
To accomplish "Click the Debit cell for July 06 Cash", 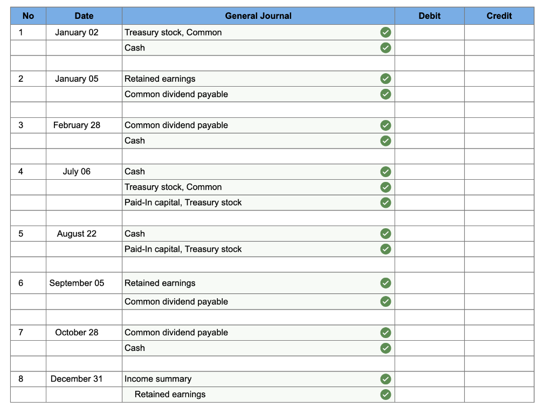I will (x=430, y=172).
